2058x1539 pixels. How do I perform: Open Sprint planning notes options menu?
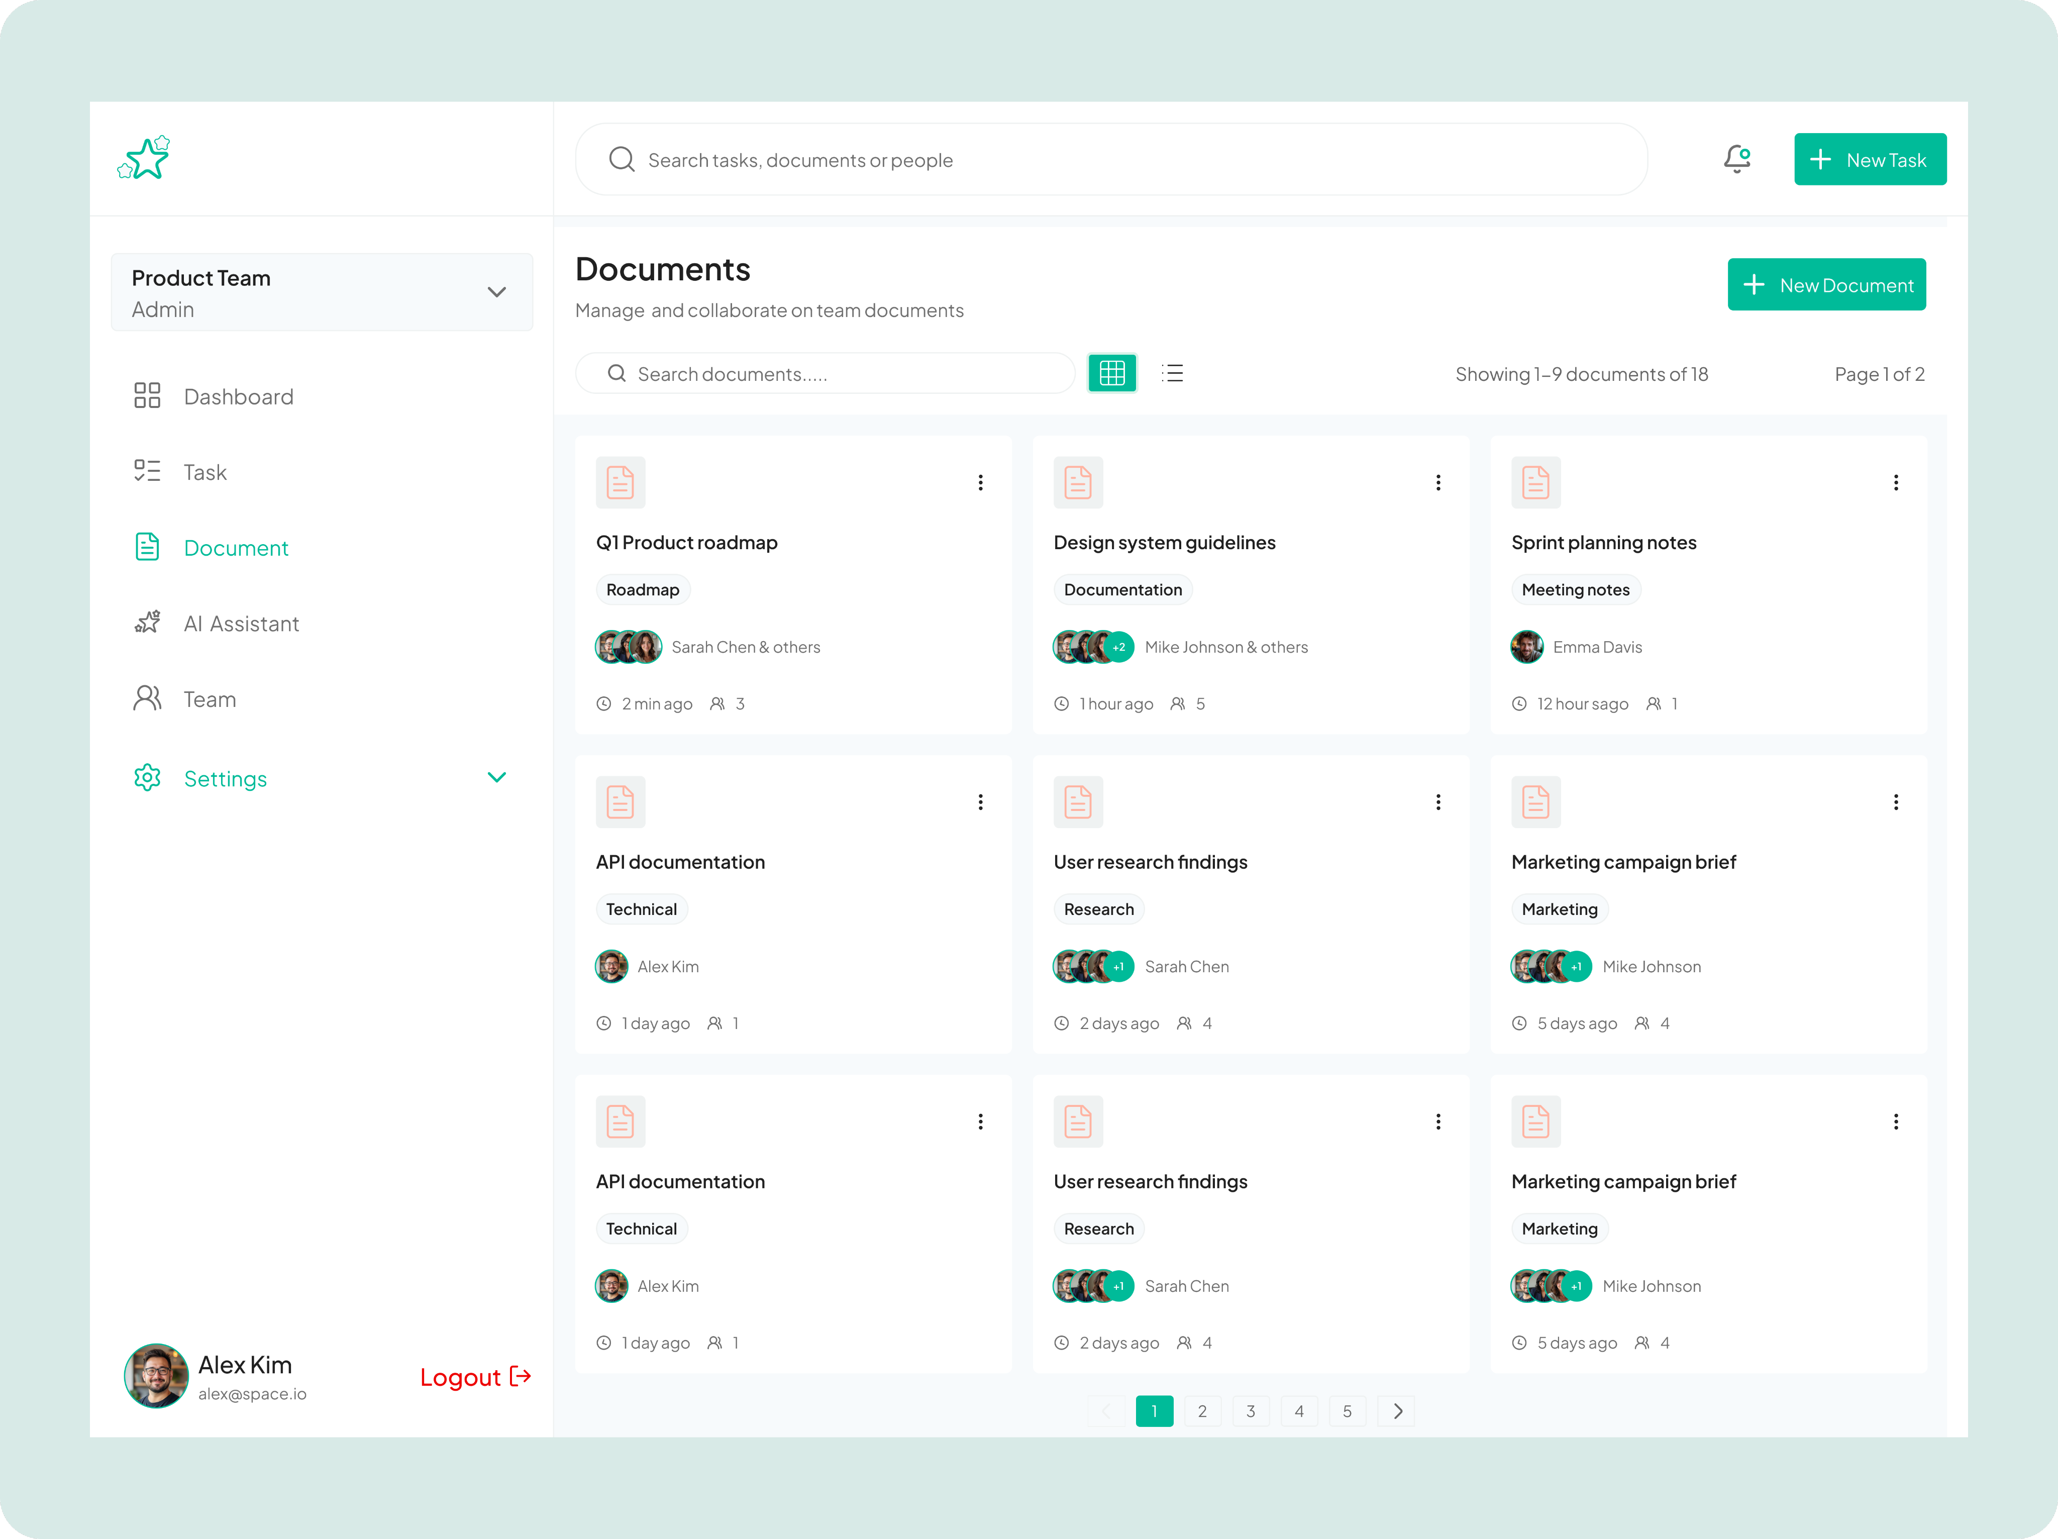point(1895,482)
